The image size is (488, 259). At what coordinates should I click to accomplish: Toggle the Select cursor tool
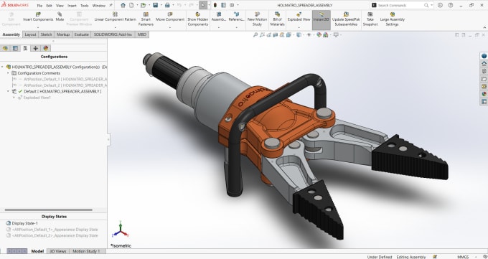click(x=203, y=5)
